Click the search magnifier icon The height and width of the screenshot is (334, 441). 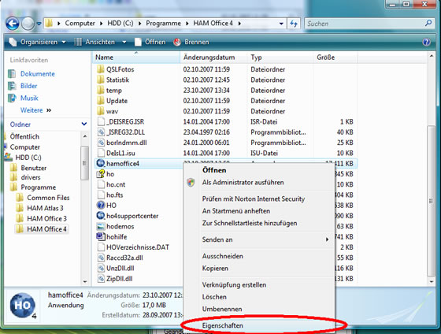(428, 23)
